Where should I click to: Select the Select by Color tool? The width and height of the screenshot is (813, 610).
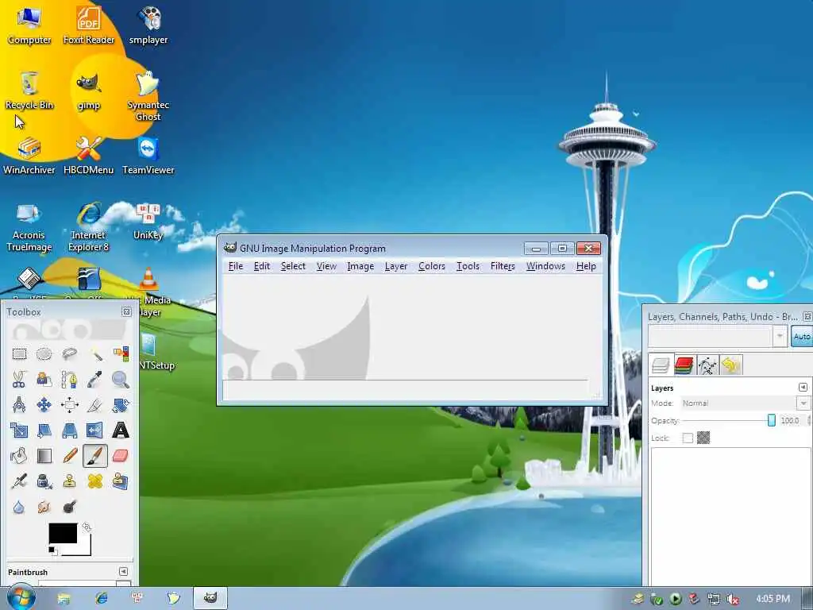(x=121, y=354)
